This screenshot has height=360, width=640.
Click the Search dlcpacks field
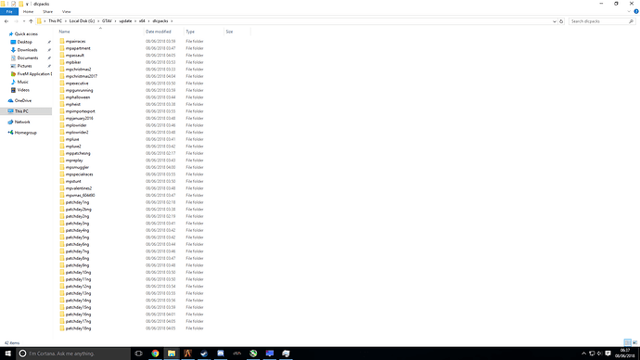598,21
